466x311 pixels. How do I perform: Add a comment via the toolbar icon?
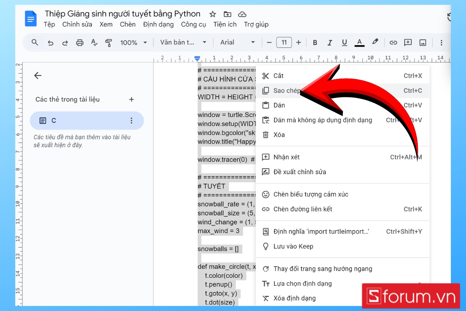click(x=408, y=42)
